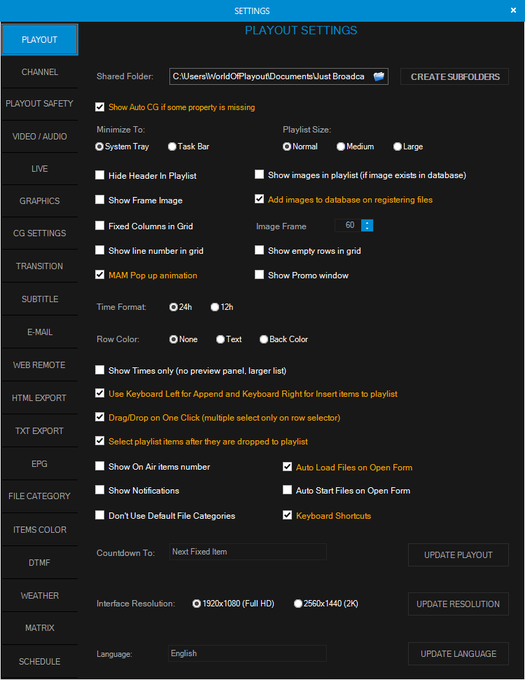Open the Countdown To dropdown
Image resolution: width=525 pixels, height=680 pixels.
tap(248, 552)
